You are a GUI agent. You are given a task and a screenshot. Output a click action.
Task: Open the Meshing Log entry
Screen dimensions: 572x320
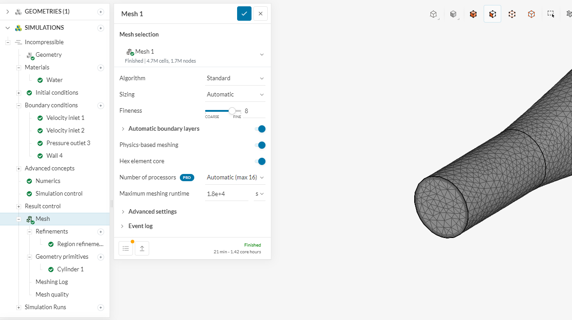(51, 281)
